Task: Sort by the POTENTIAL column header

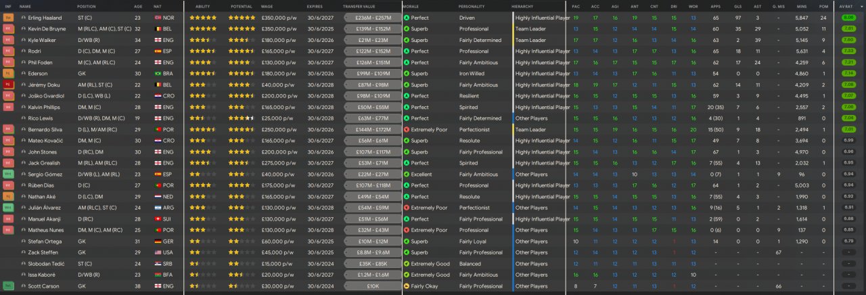Action: 242,6
